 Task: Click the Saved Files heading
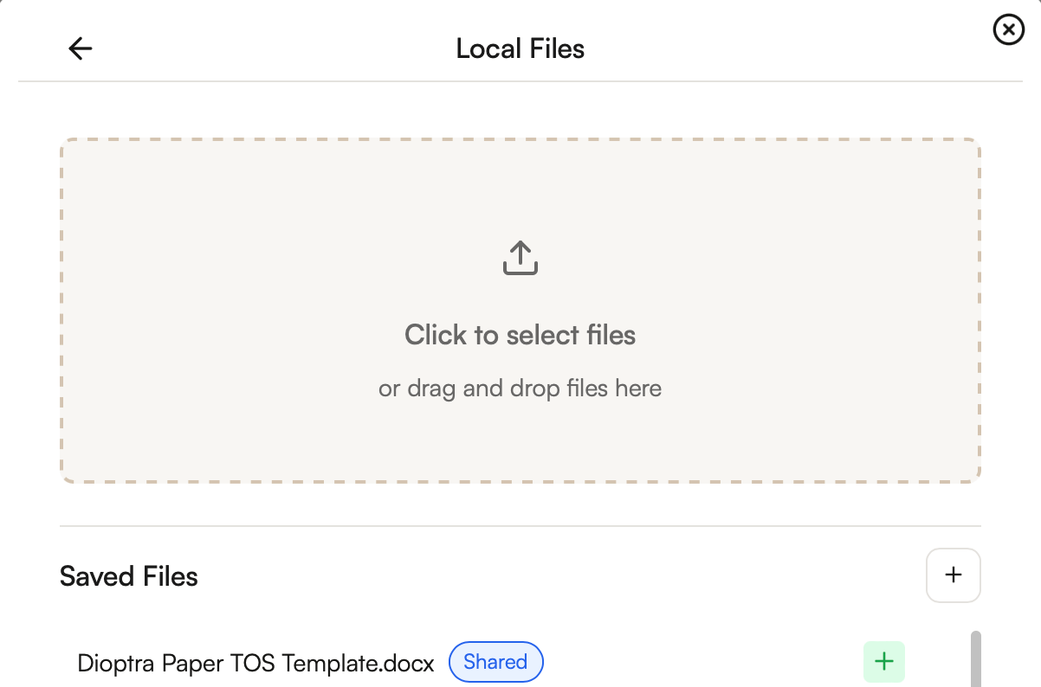click(x=129, y=576)
